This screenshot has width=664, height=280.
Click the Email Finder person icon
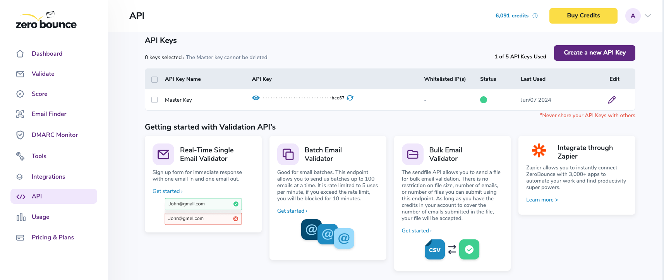(x=20, y=114)
